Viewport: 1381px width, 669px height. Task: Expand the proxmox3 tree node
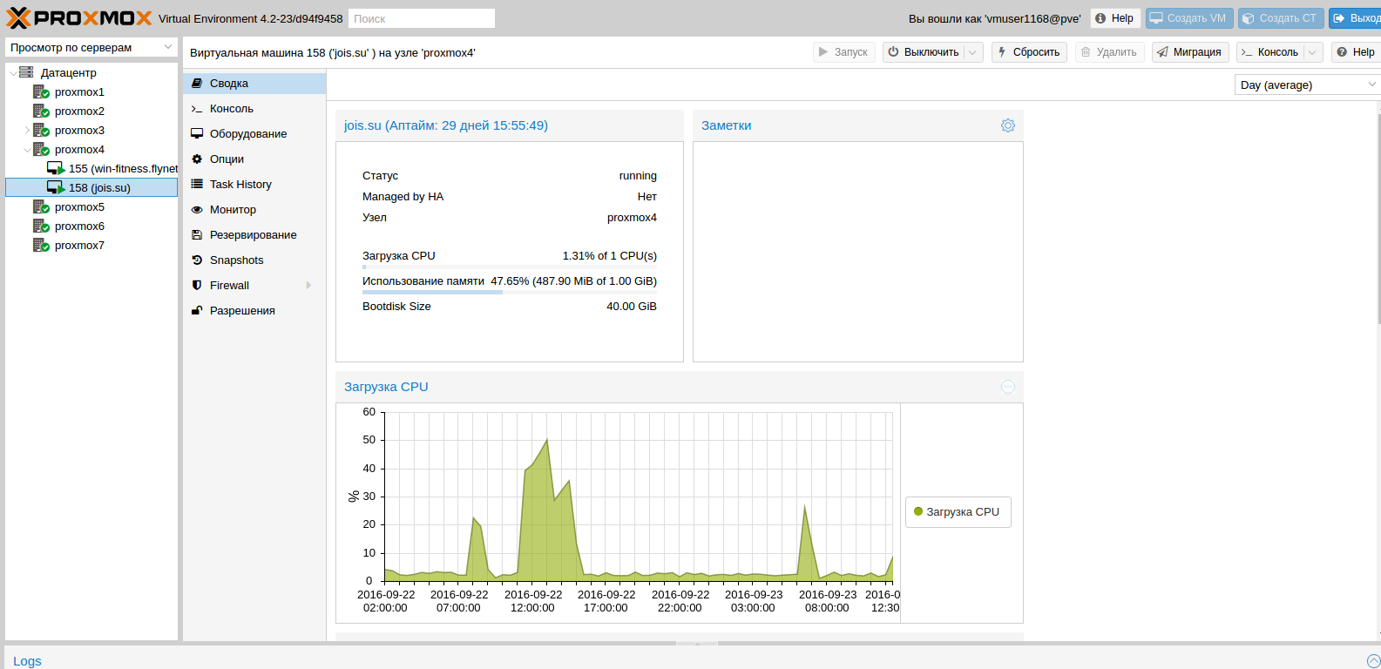pos(27,131)
